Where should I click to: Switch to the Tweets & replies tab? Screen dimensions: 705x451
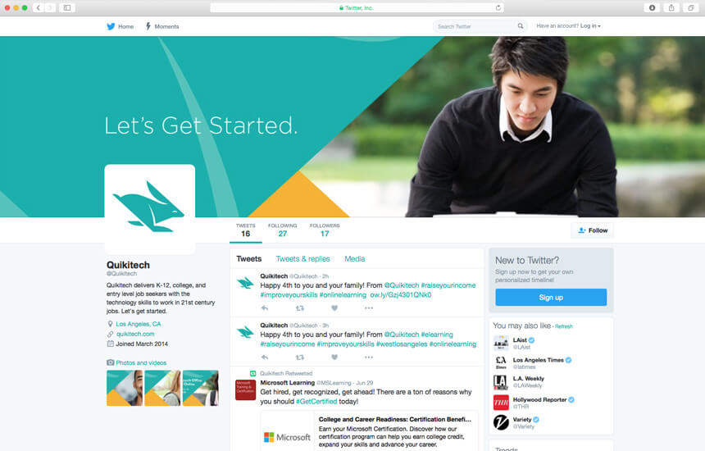pyautogui.click(x=302, y=259)
